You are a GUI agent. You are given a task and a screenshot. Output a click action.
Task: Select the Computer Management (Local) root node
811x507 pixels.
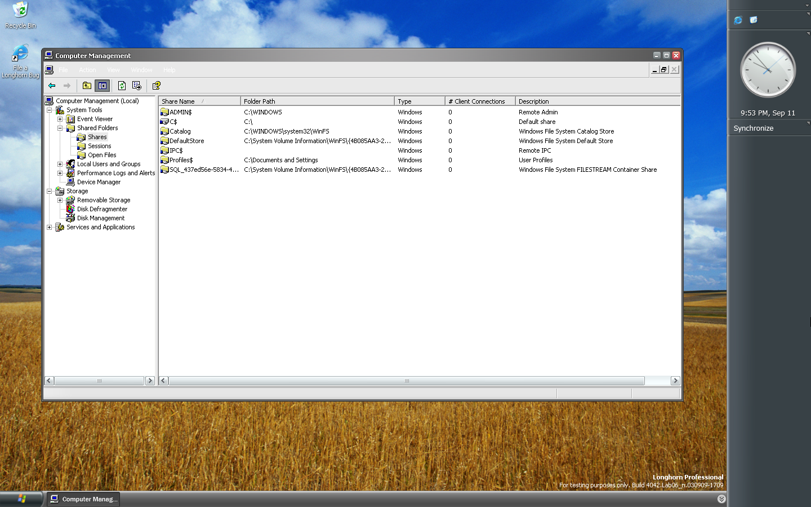click(97, 101)
